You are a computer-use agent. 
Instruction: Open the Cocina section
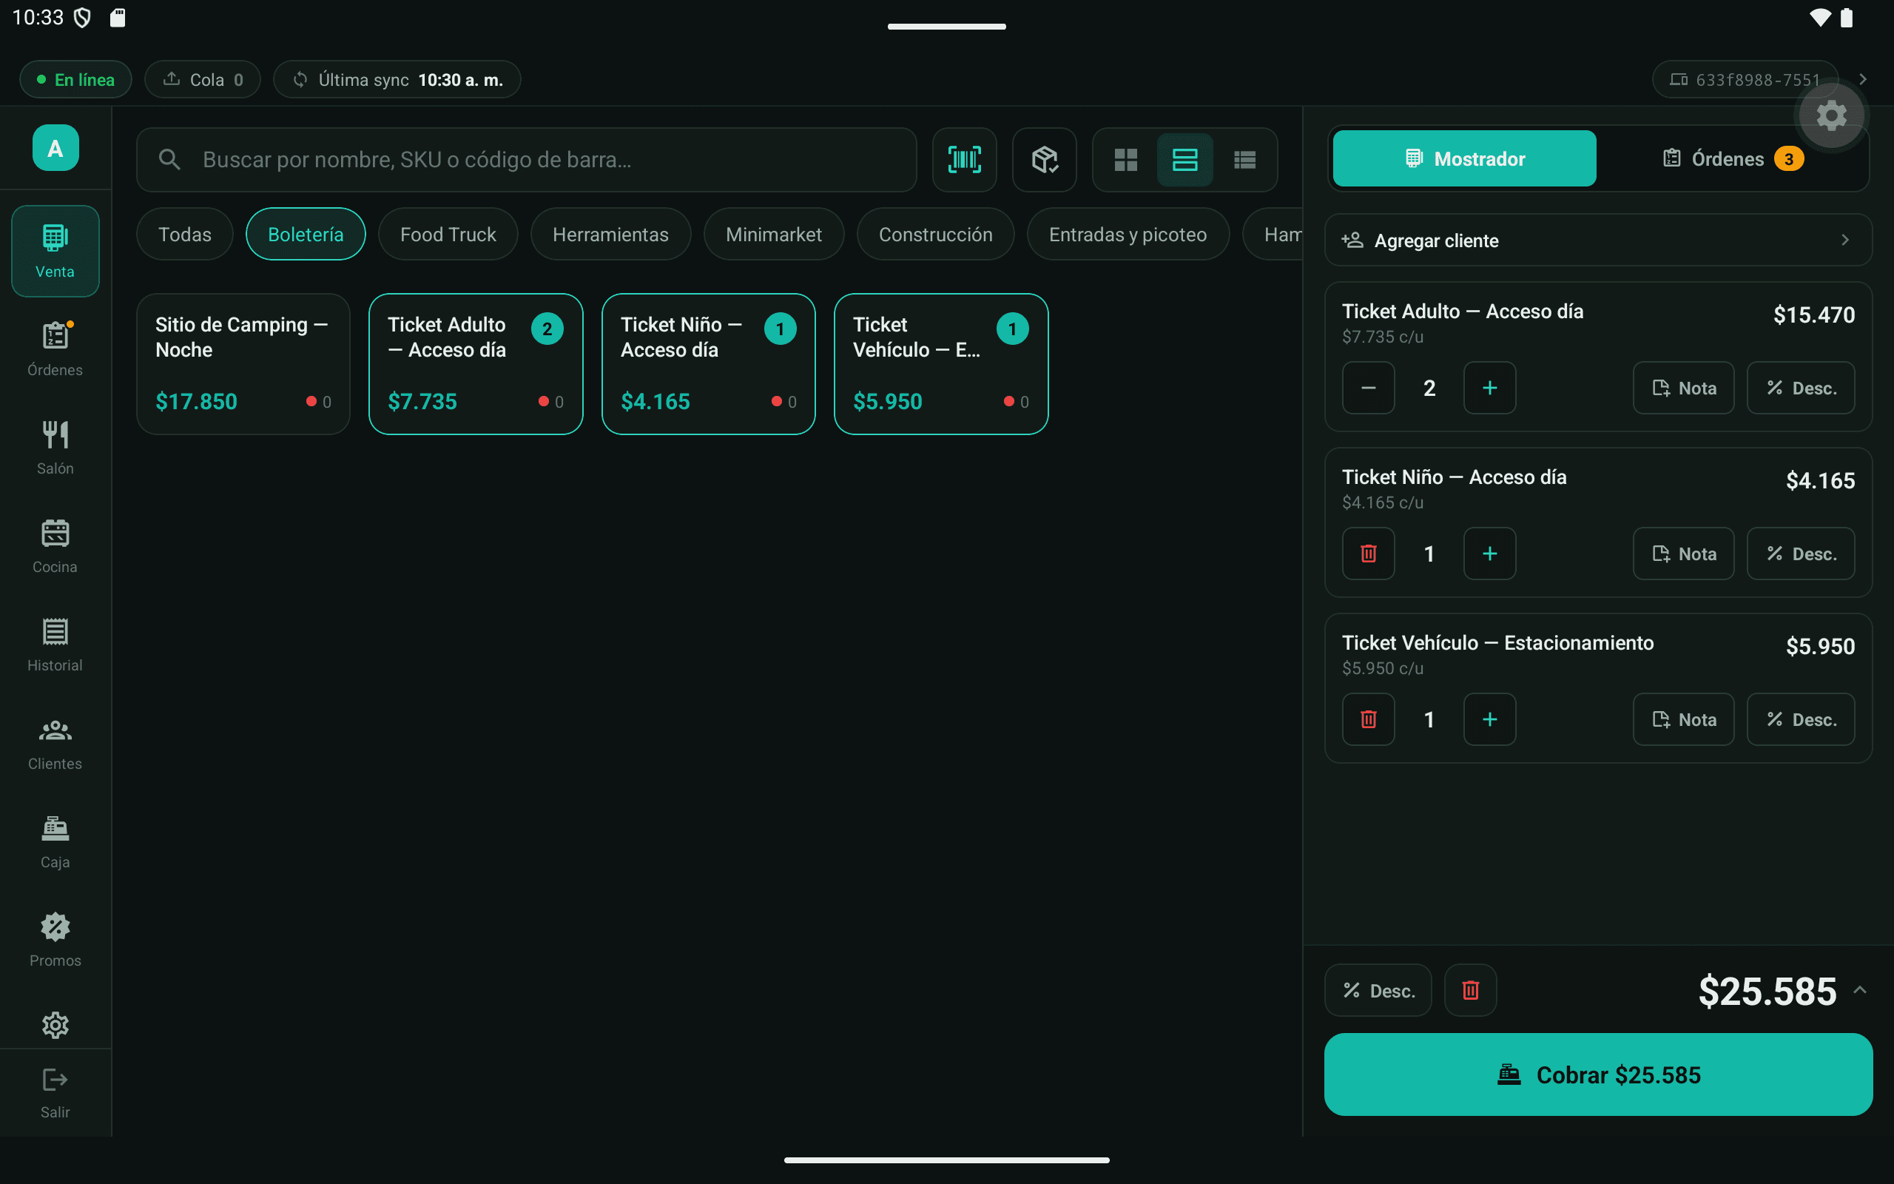click(55, 547)
